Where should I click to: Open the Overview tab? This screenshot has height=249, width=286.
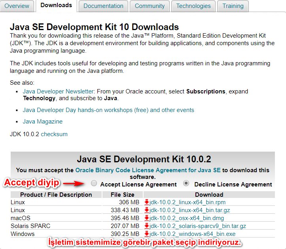[x=17, y=6]
